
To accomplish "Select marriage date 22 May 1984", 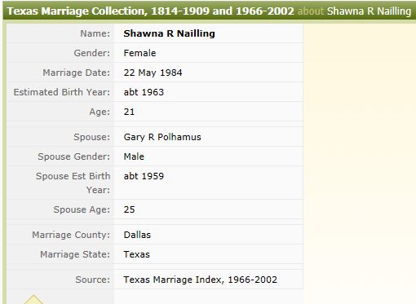I will [153, 73].
